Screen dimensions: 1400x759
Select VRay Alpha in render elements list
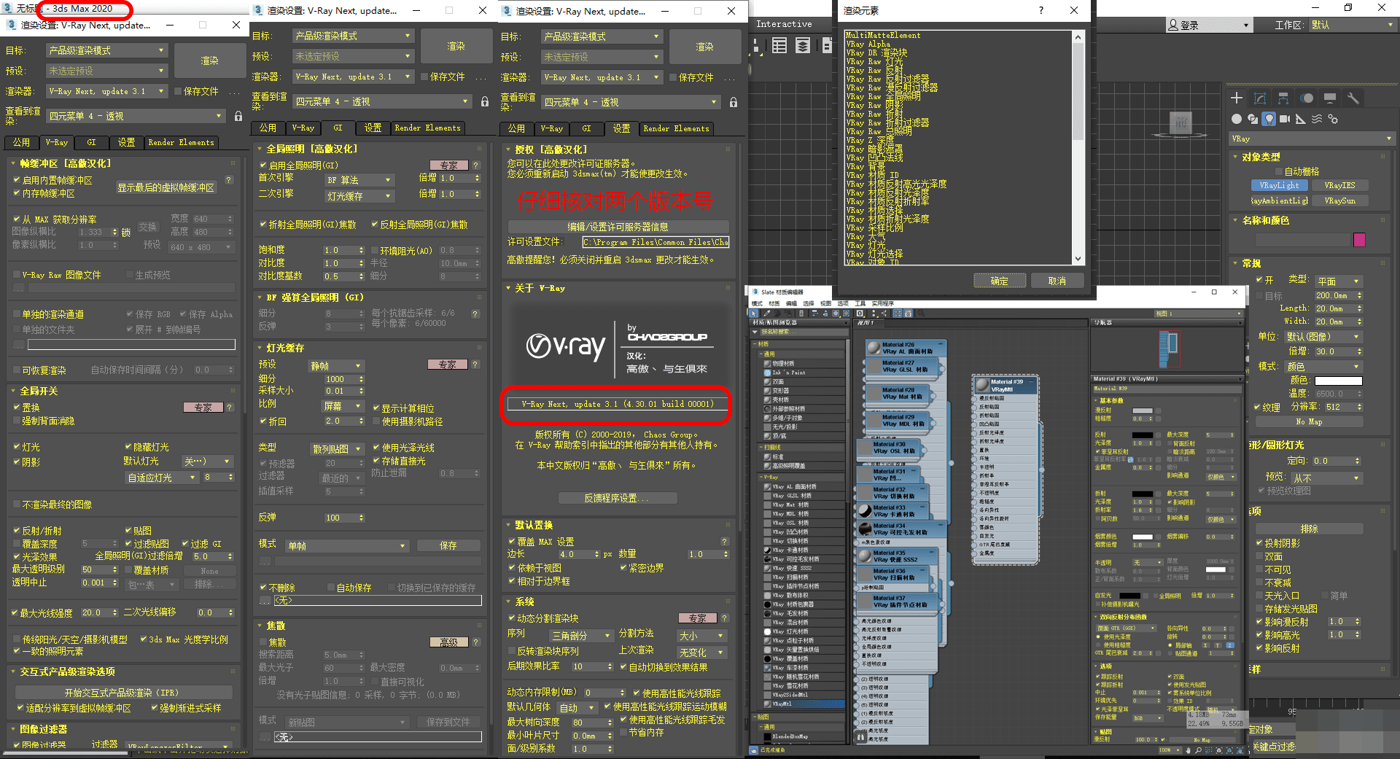coord(868,44)
